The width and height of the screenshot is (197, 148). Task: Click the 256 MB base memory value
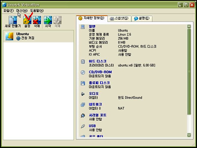pos(123,39)
